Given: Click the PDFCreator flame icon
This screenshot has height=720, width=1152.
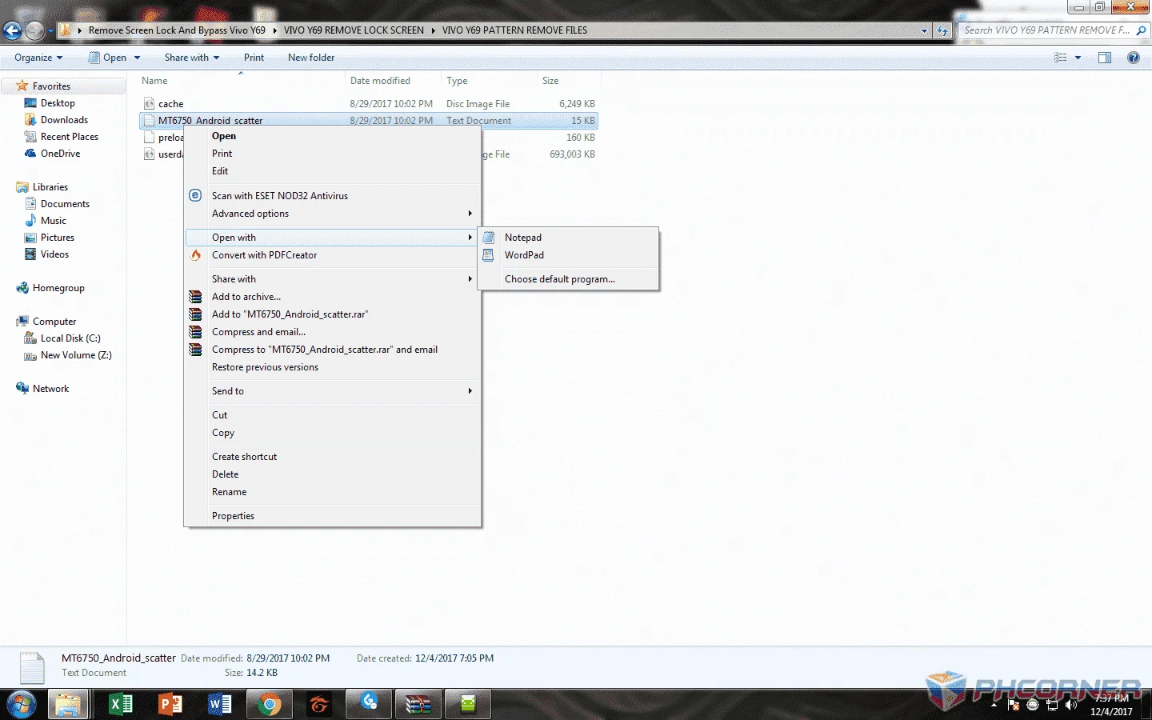Looking at the screenshot, I should pyautogui.click(x=195, y=255).
